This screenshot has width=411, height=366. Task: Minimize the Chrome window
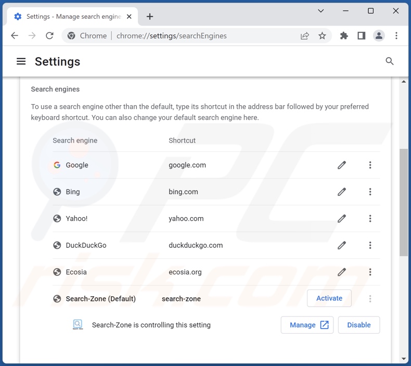(346, 11)
